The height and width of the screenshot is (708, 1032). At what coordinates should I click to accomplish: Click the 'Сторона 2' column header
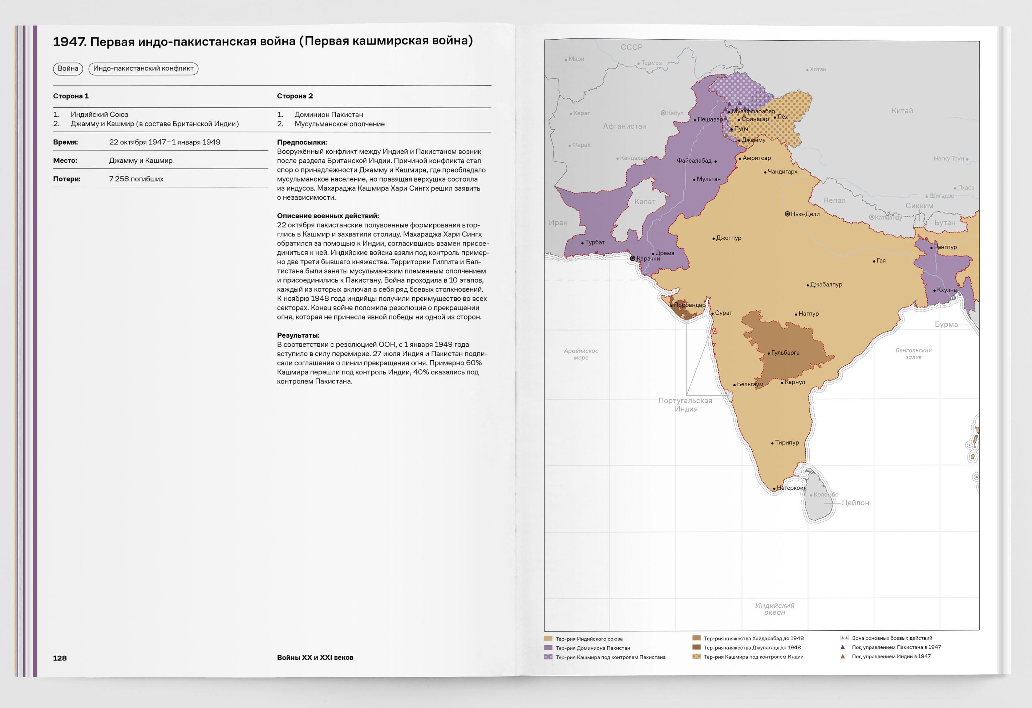coord(295,96)
